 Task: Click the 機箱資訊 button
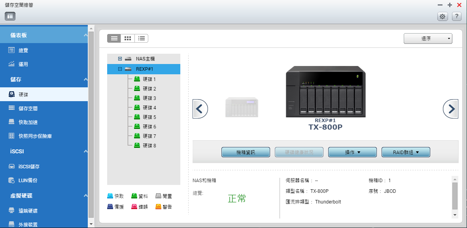point(246,152)
